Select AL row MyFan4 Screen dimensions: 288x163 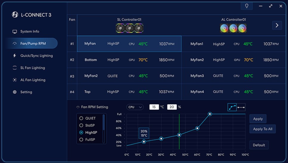click(x=234, y=92)
